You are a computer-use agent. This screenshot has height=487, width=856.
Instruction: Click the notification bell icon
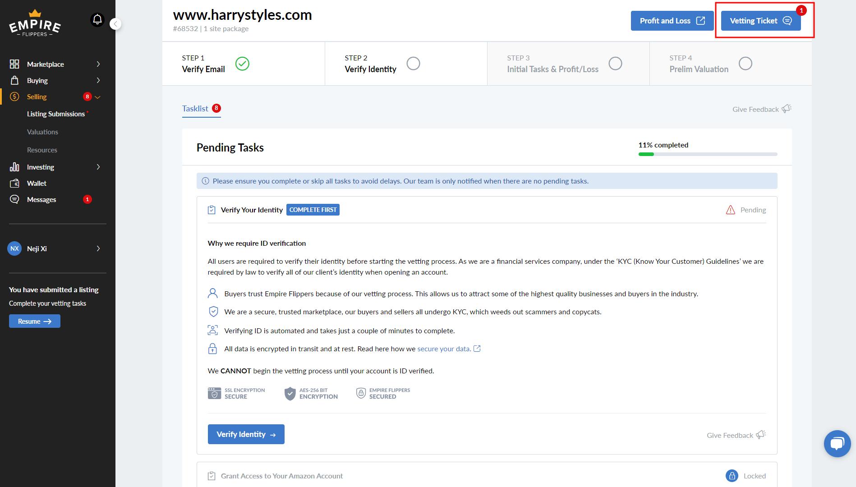[97, 20]
